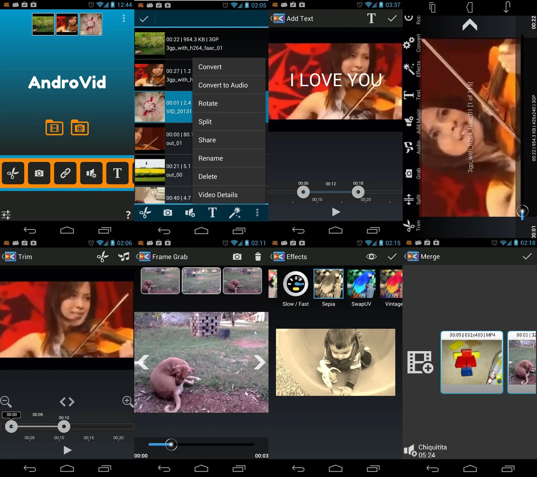Click the Frame Grab seek slider handle
The height and width of the screenshot is (477, 537).
[171, 444]
